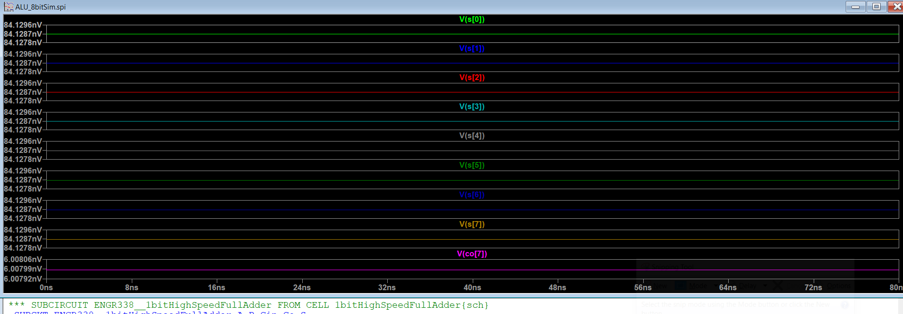Click the gray V(s[4]) trace label
The height and width of the screenshot is (314, 903).
click(x=472, y=136)
